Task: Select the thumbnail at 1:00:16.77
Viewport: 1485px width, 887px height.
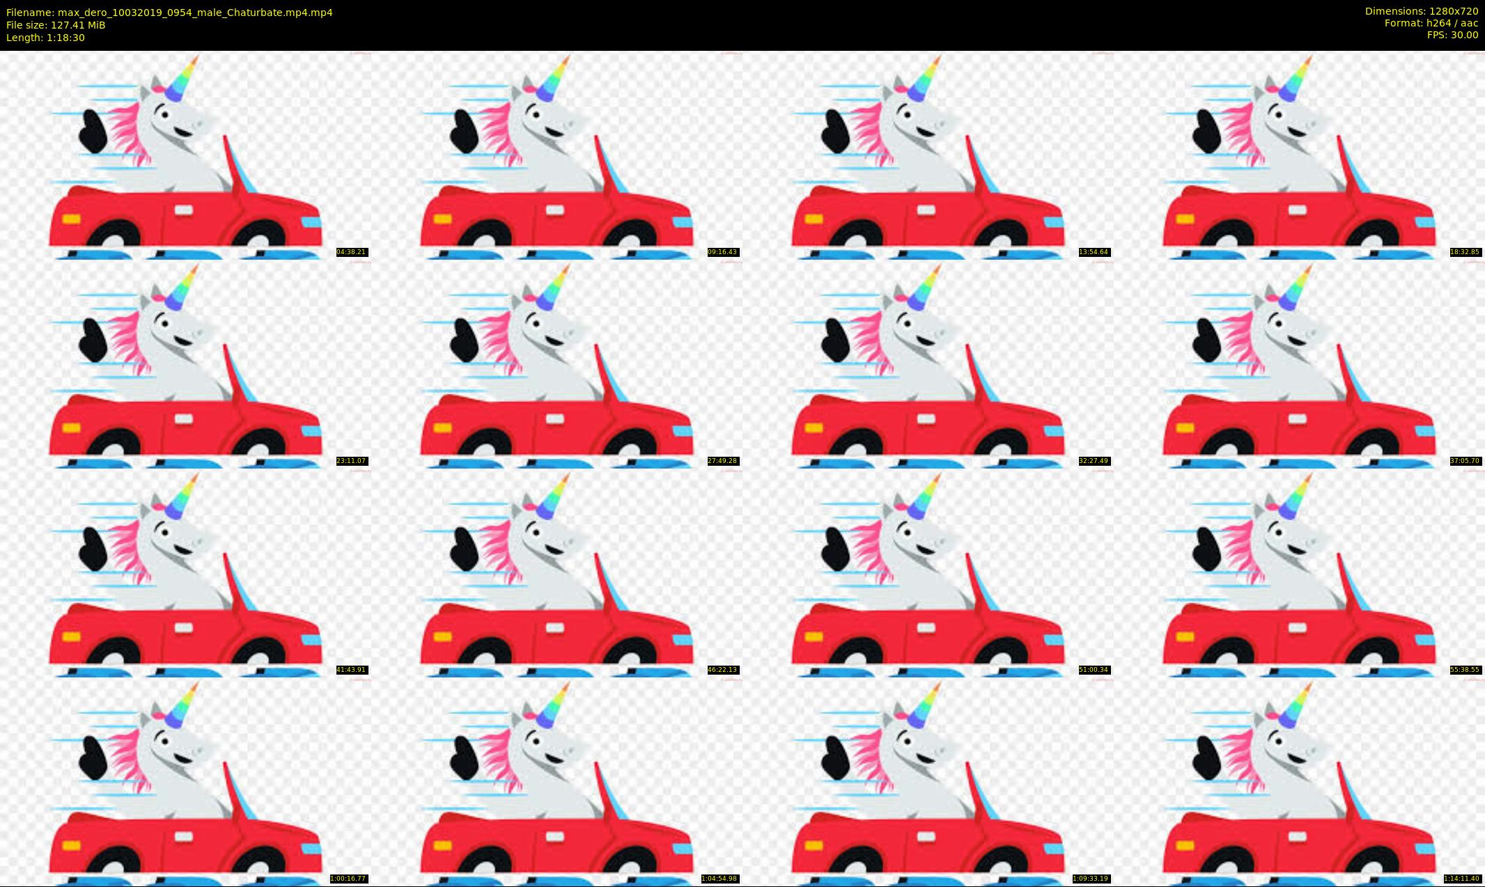Action: [x=185, y=781]
